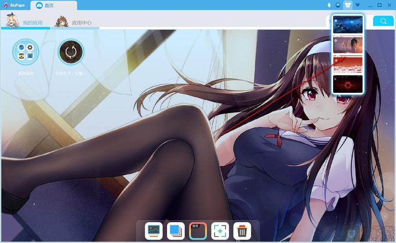Expand the title bar dropdown arrow menu
The height and width of the screenshot is (243, 396).
tap(358, 5)
